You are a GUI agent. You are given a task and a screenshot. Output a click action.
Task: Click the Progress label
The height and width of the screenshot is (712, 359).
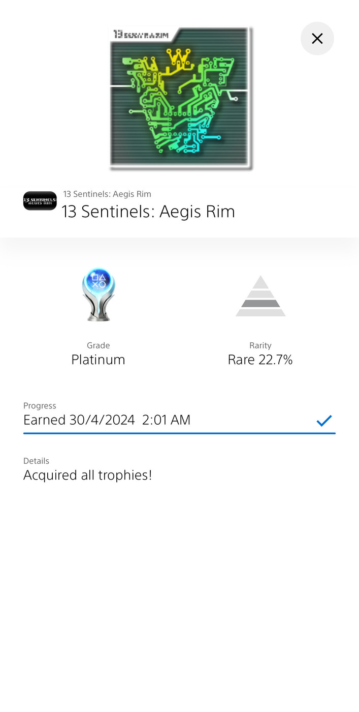(x=40, y=406)
